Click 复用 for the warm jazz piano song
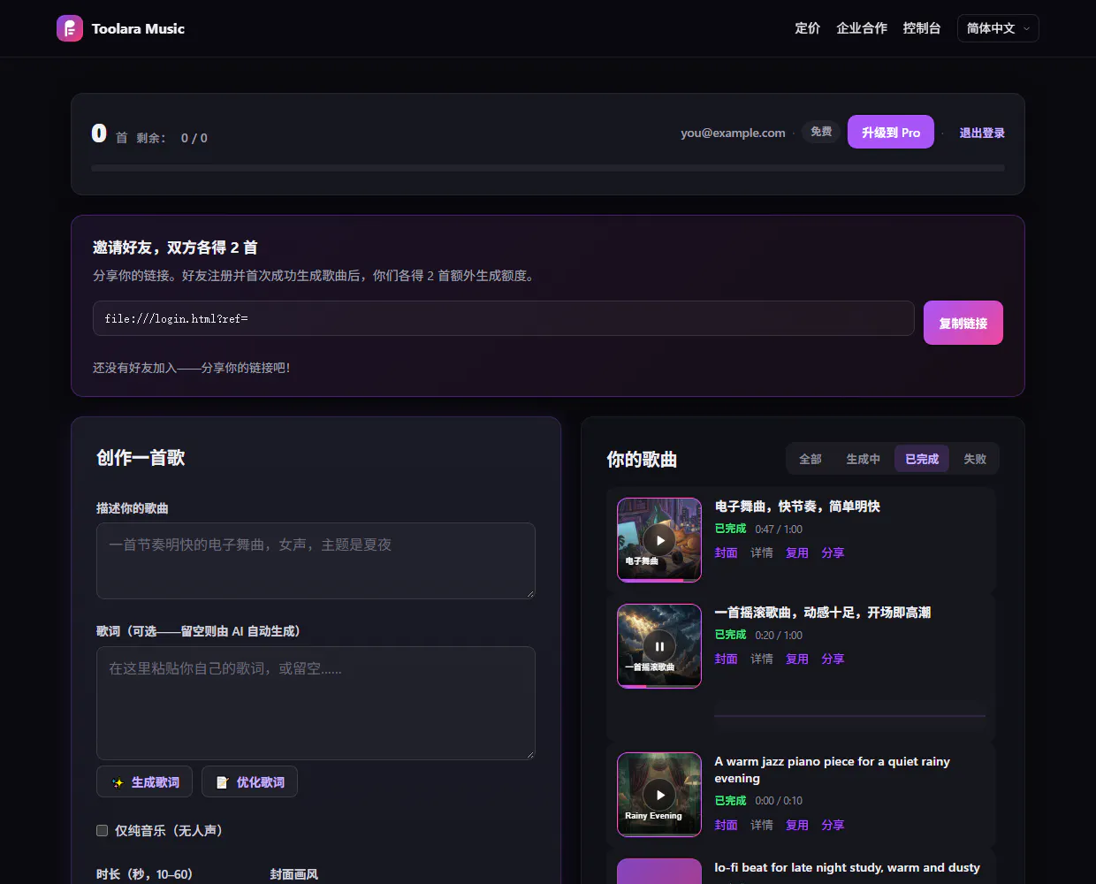Screen dimensions: 1096x884 [797, 825]
